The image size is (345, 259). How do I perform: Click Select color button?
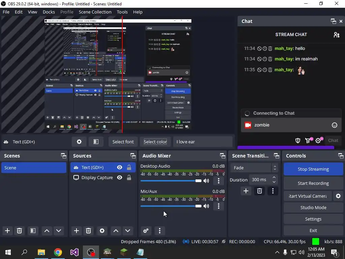(155, 142)
